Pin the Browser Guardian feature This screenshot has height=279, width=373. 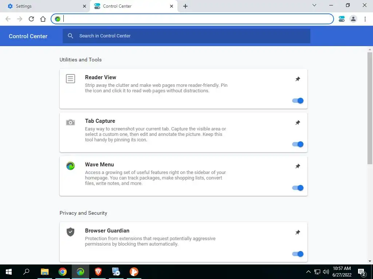[298, 232]
